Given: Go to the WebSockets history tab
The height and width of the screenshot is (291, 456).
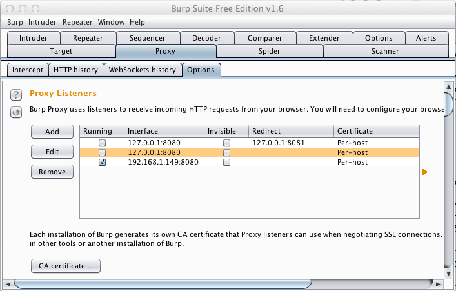Looking at the screenshot, I should [x=142, y=70].
